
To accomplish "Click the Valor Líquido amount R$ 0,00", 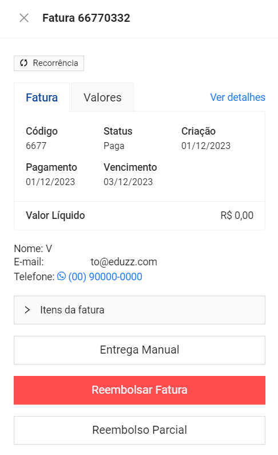I will 237,215.
